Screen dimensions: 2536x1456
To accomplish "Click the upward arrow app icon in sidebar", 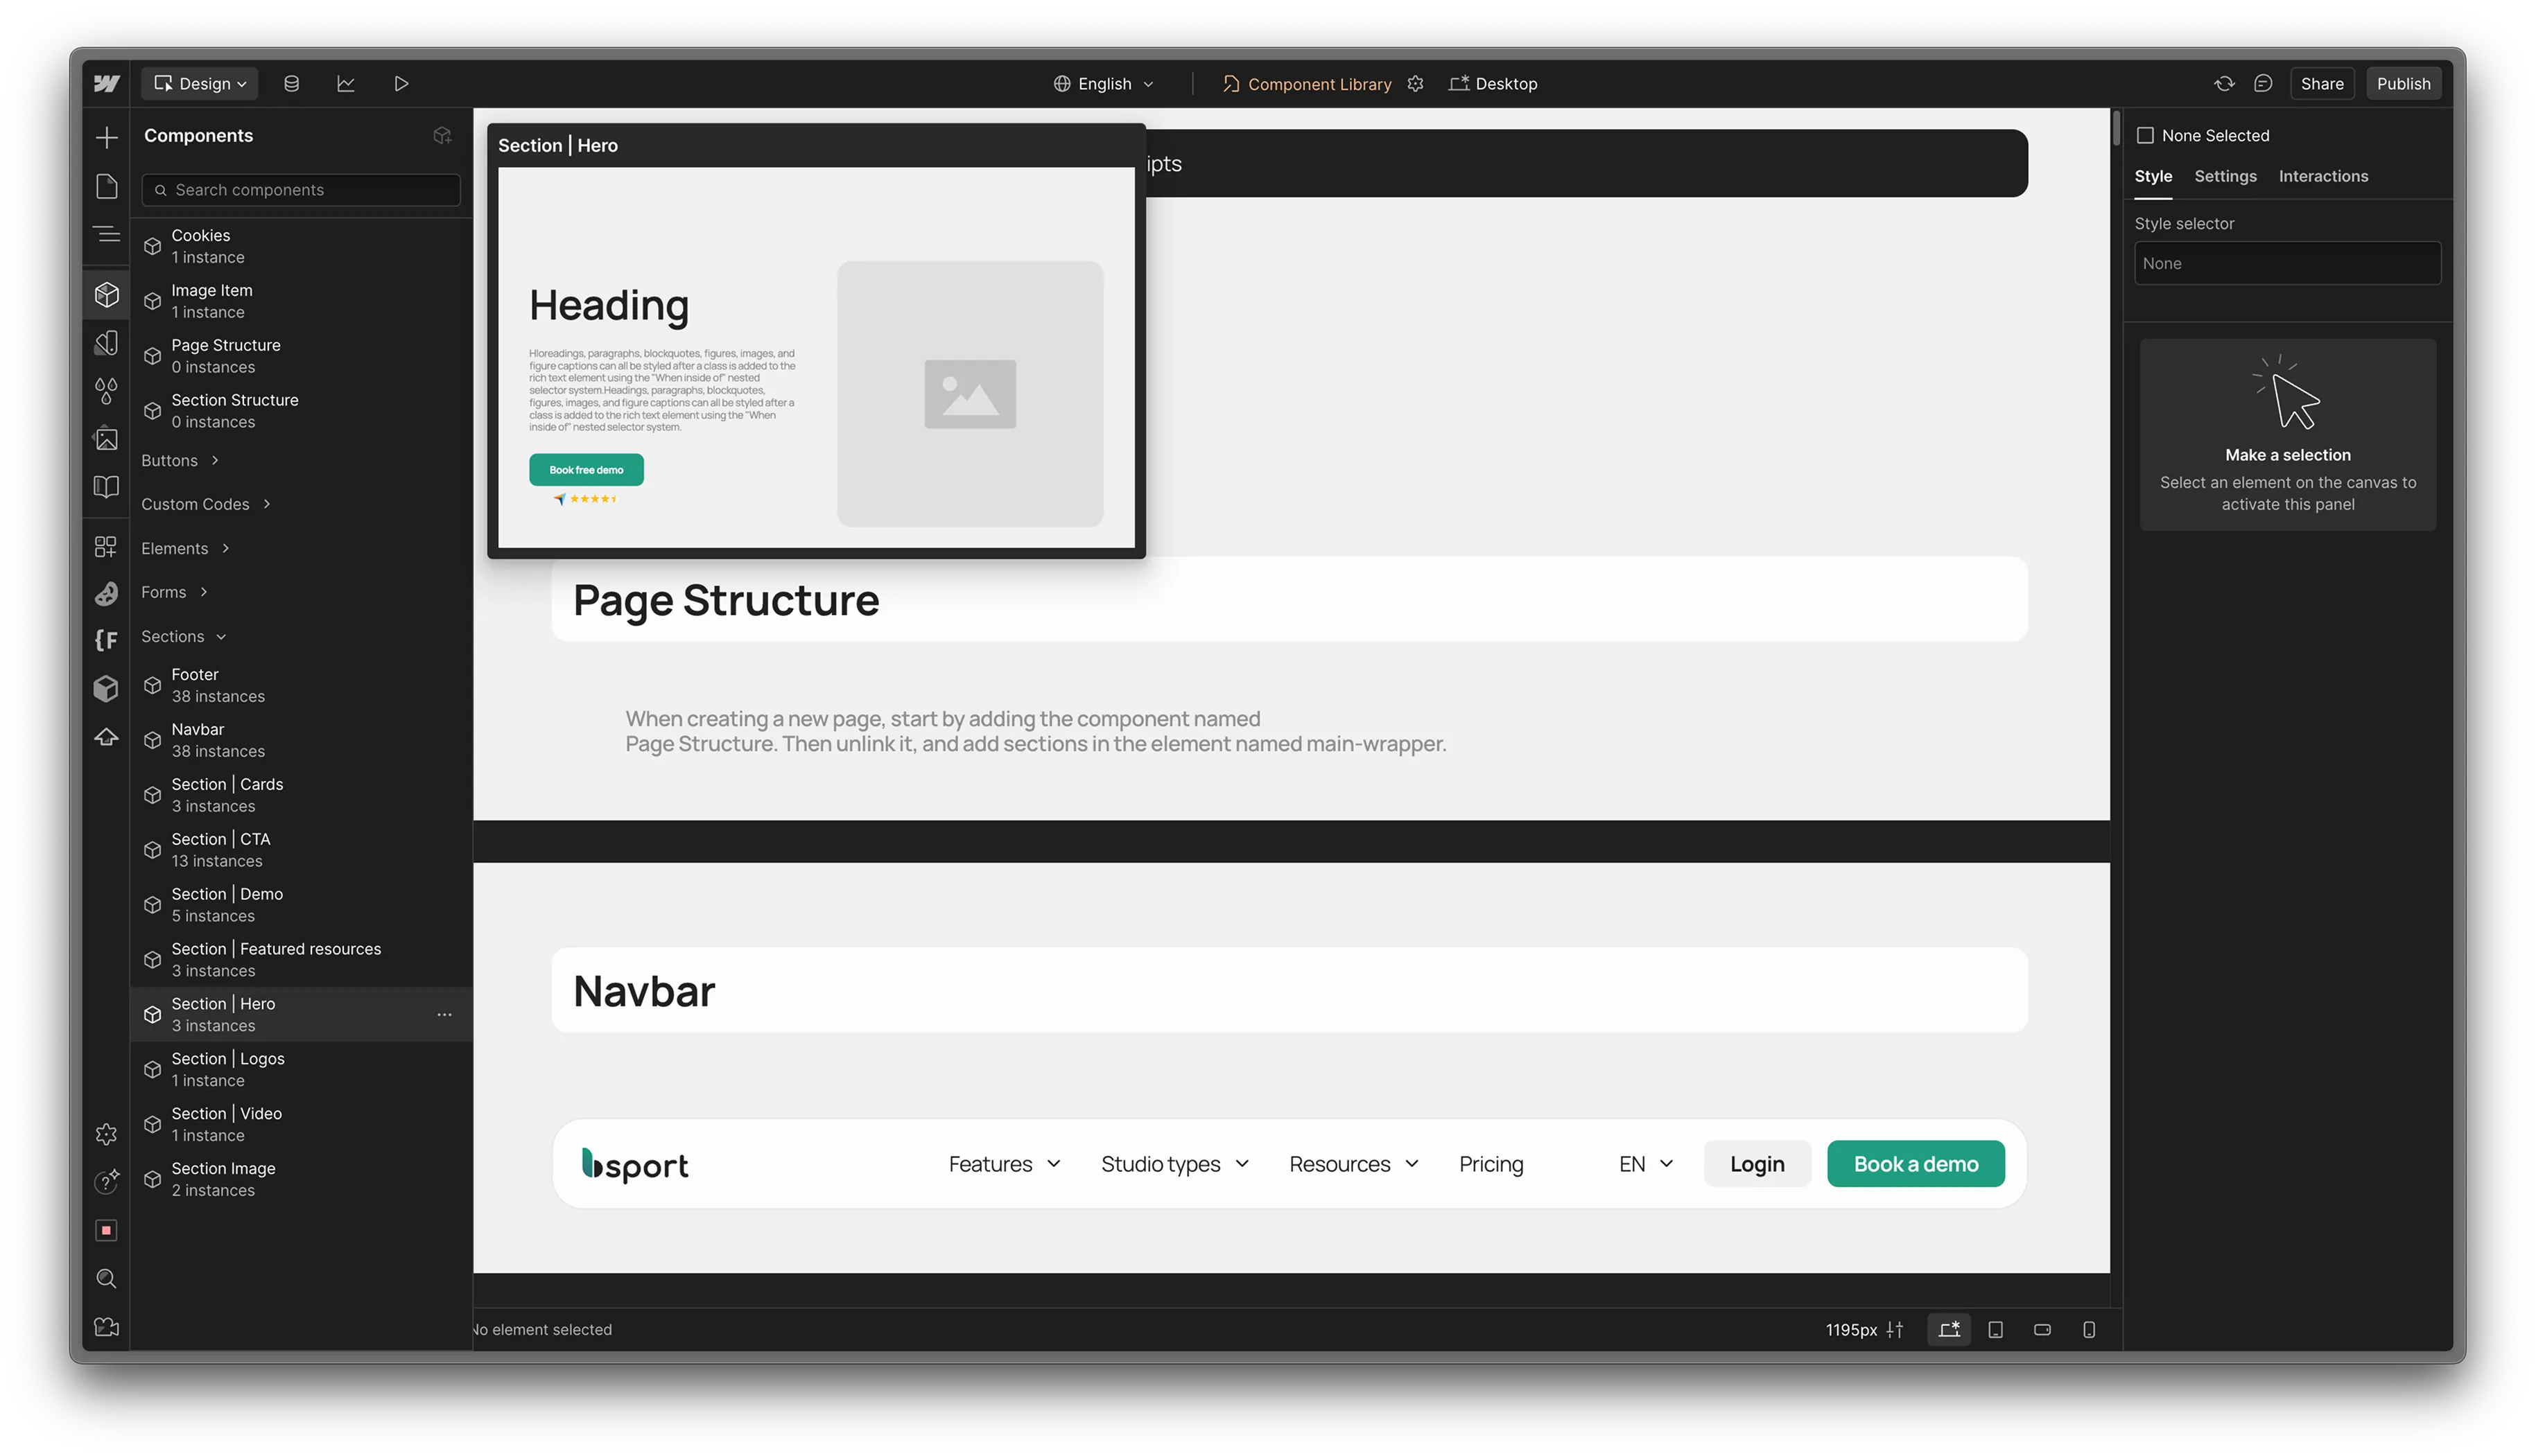I will 106,737.
